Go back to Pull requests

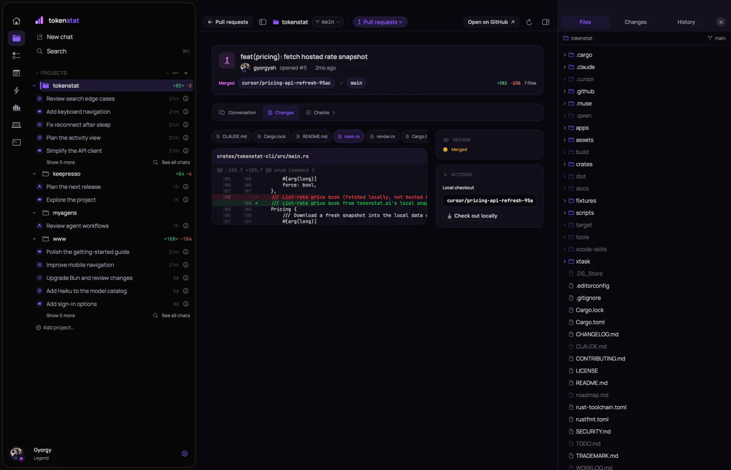point(228,22)
